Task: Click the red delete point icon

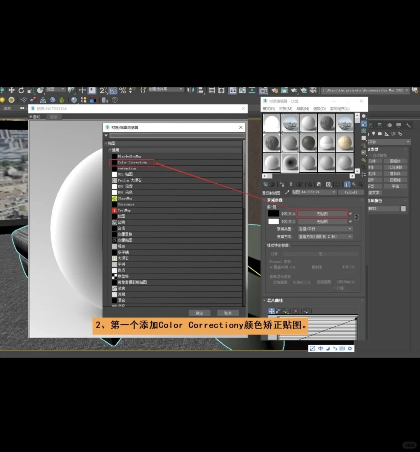Action: tap(296, 311)
